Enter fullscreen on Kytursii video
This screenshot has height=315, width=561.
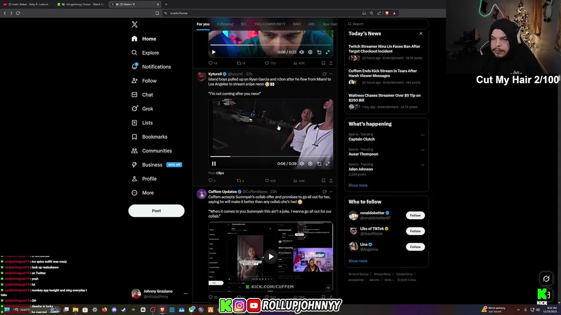tap(327, 164)
